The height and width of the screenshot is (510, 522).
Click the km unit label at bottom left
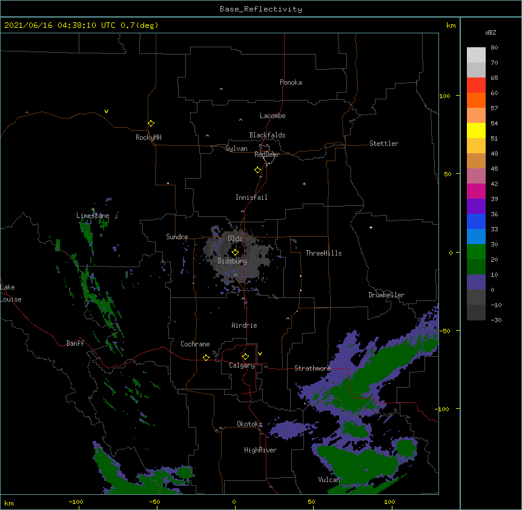(x=9, y=503)
